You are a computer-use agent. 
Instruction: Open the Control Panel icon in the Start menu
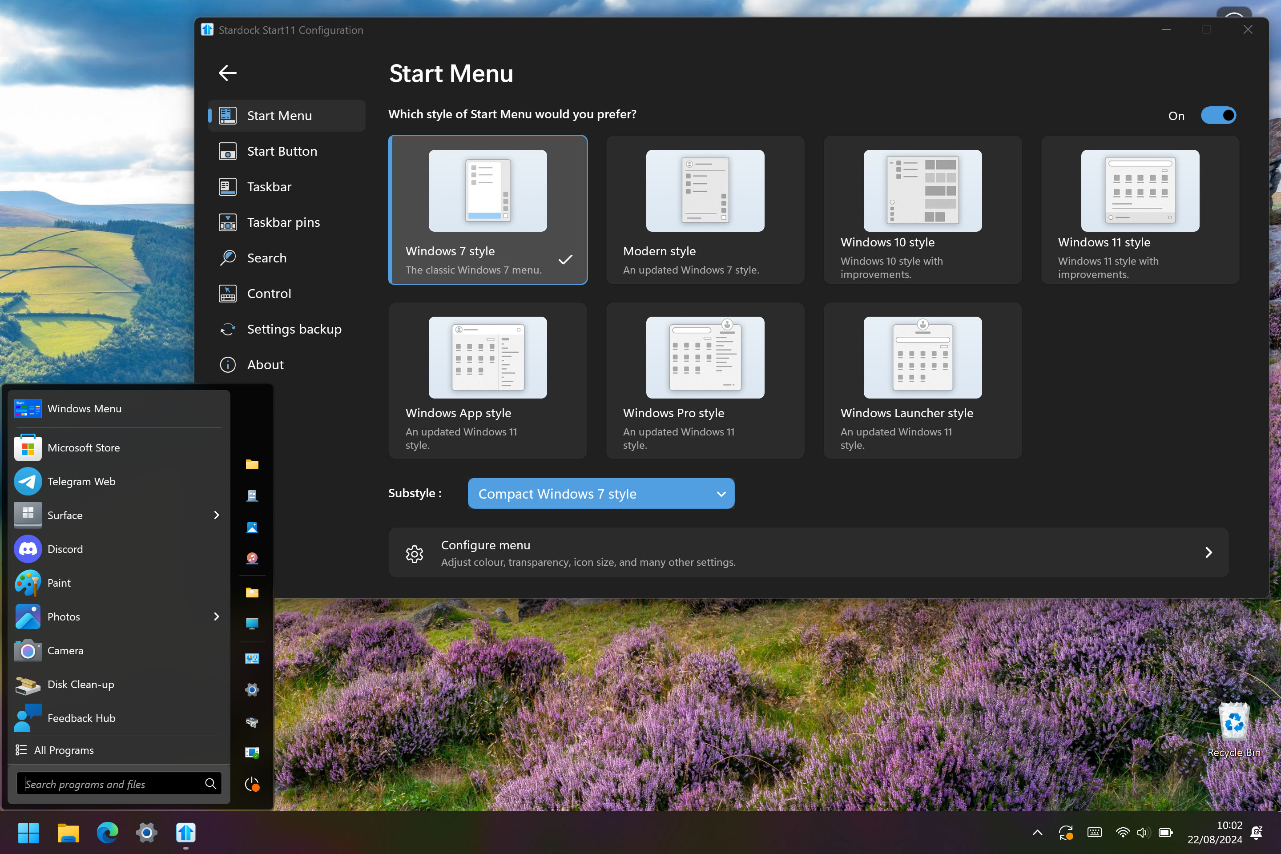tap(252, 659)
